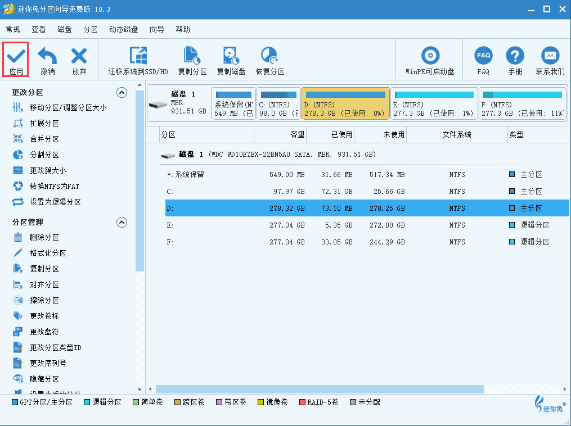Click the 联系我们 mail icon

click(550, 56)
